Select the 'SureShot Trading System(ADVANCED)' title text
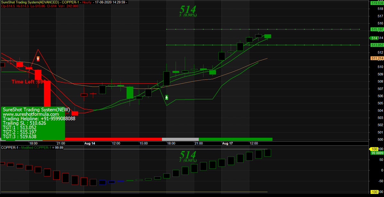Screen dimensions: 384x197 pyautogui.click(x=30, y=2)
